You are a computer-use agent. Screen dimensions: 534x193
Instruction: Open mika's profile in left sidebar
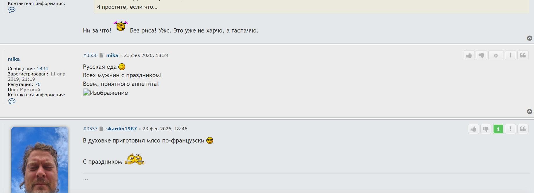click(x=14, y=59)
